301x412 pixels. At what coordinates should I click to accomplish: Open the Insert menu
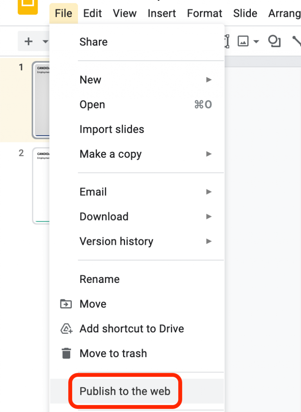pyautogui.click(x=162, y=13)
